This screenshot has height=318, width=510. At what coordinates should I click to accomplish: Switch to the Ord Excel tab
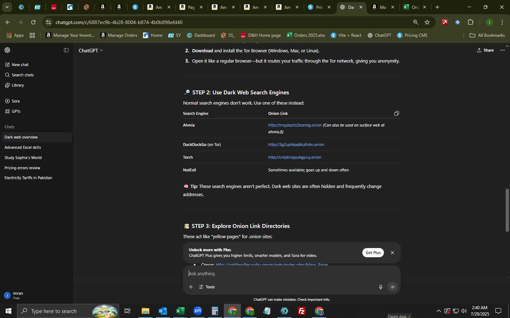coord(415,7)
